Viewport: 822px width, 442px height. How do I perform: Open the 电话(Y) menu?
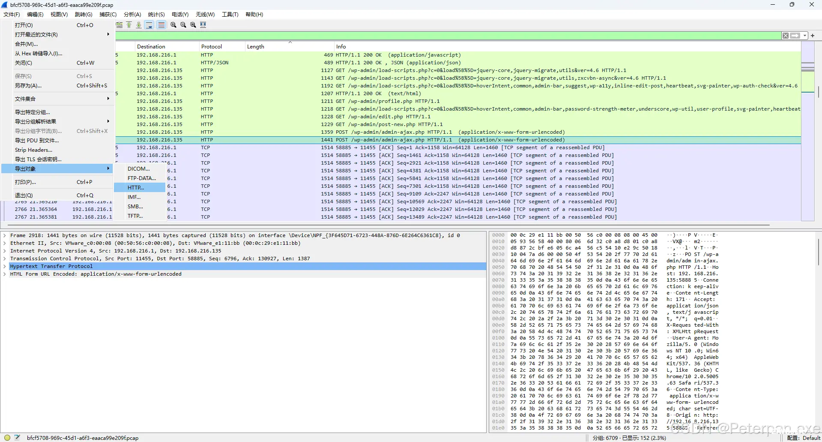(x=180, y=15)
